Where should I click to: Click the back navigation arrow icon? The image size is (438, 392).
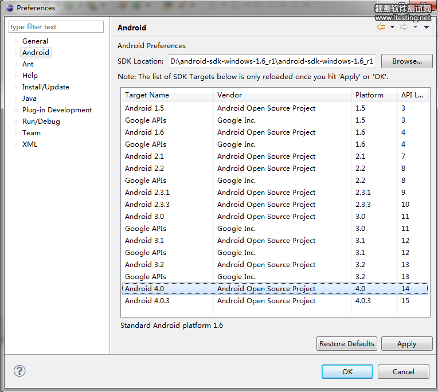point(381,27)
